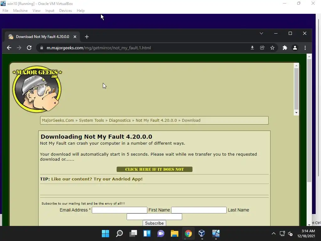Image resolution: width=321 pixels, height=241 pixels.
Task: Click the Subscribe button
Action: coord(154,223)
